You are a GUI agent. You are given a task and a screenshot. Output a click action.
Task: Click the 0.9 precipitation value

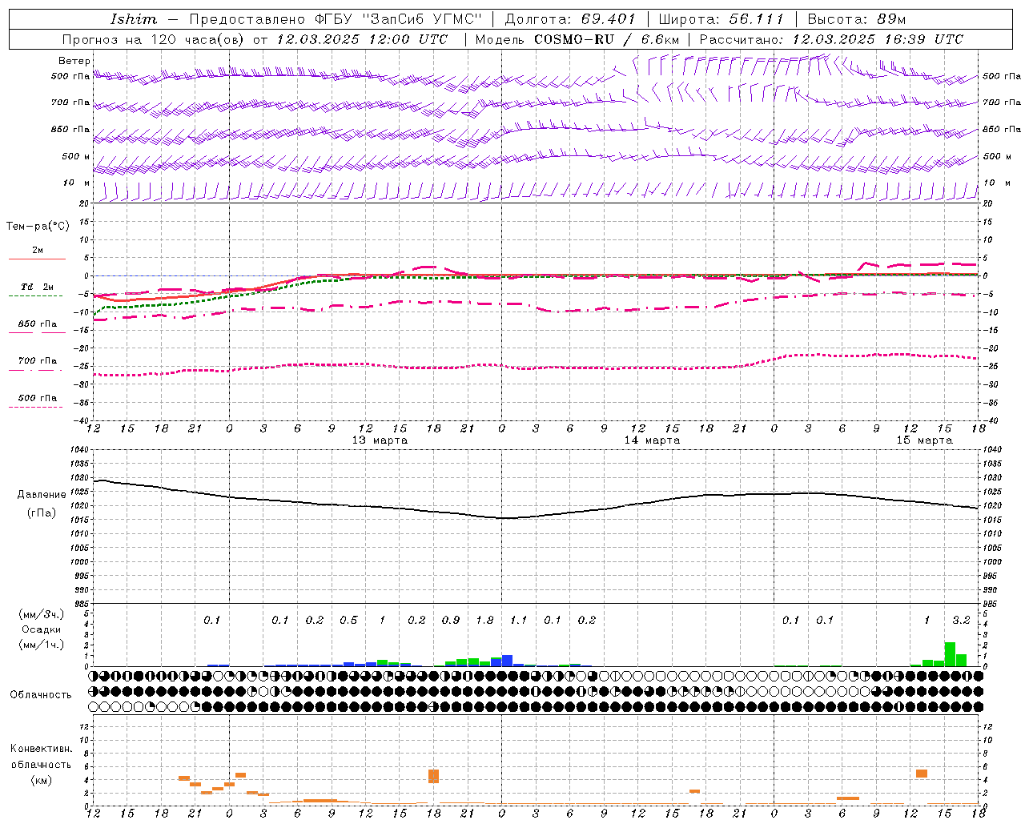click(x=451, y=621)
